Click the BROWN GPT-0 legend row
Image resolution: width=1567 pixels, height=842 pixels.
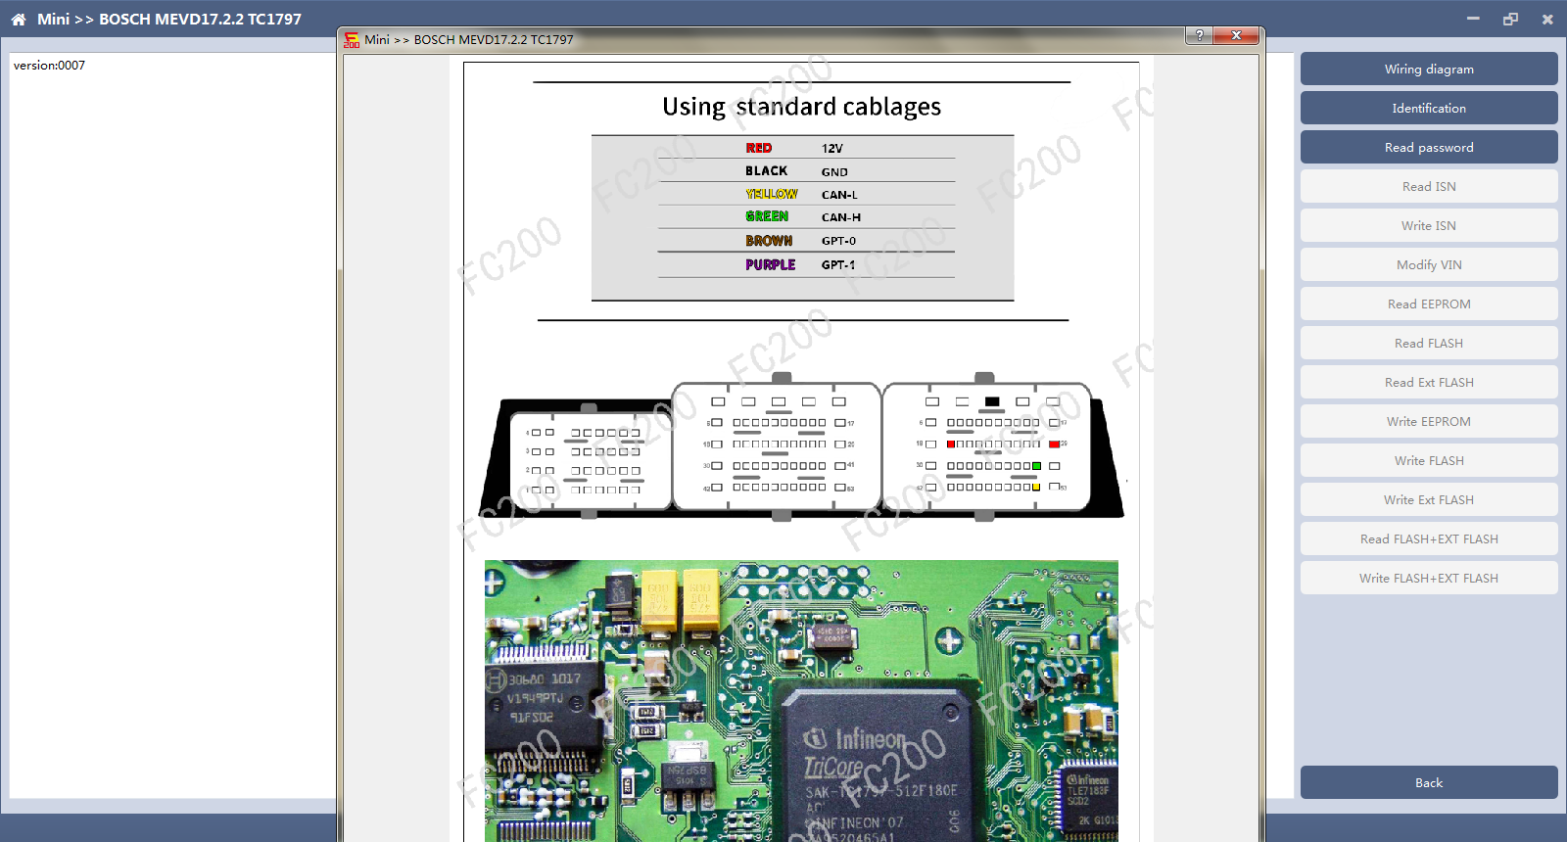pos(806,240)
